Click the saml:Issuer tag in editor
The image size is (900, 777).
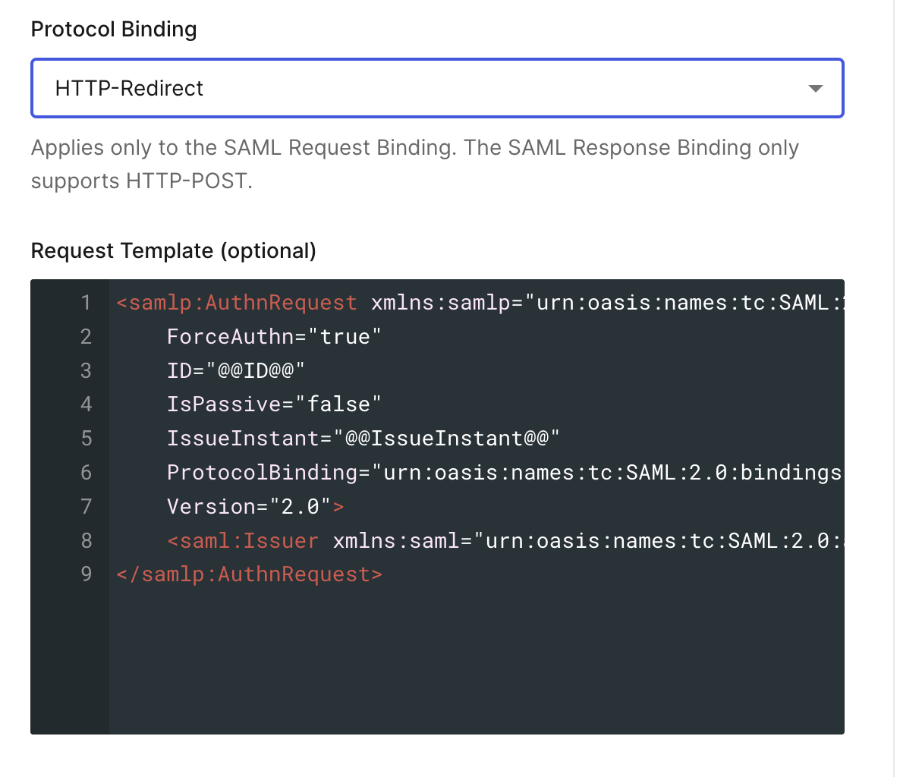[x=243, y=541]
